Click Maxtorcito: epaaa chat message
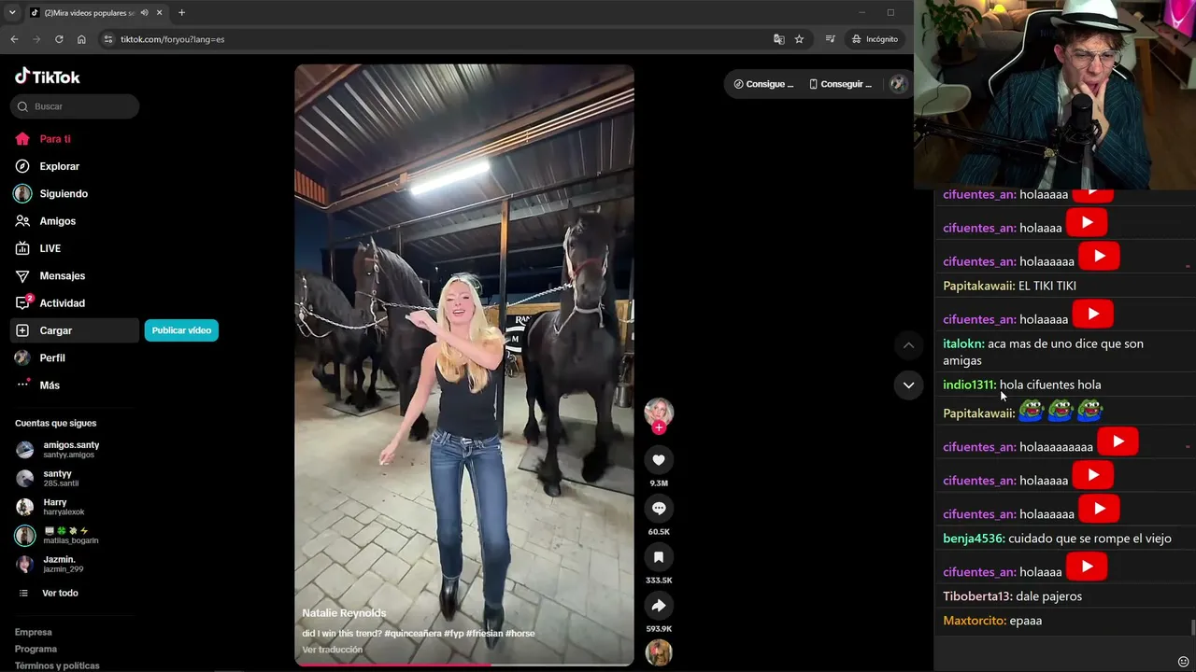The image size is (1196, 672). point(992,621)
